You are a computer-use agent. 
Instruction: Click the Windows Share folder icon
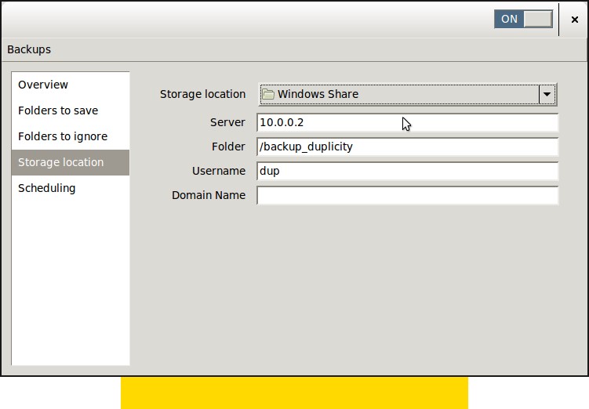click(x=268, y=94)
